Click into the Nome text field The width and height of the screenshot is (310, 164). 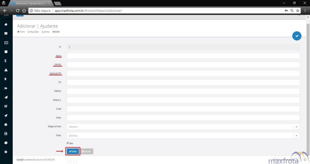point(183,56)
